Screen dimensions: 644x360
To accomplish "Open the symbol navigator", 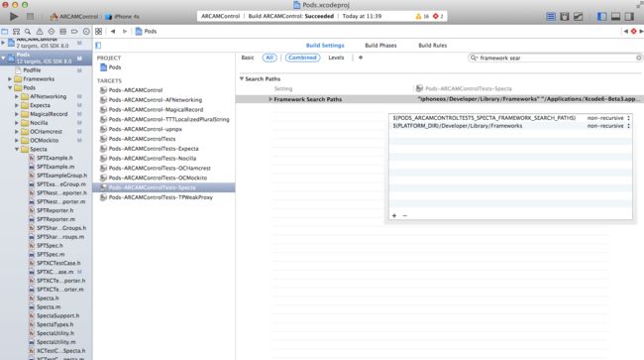I will 16,31.
